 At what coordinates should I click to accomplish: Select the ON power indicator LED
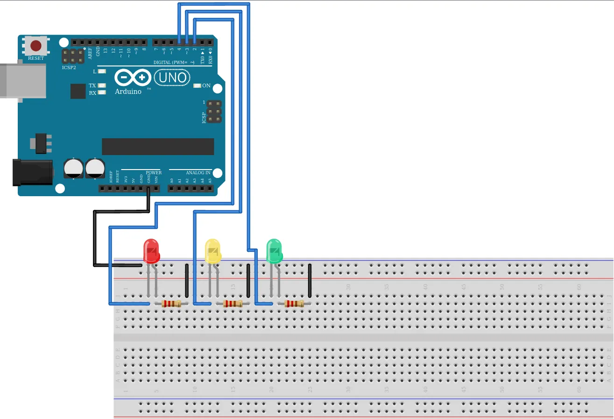(x=197, y=86)
